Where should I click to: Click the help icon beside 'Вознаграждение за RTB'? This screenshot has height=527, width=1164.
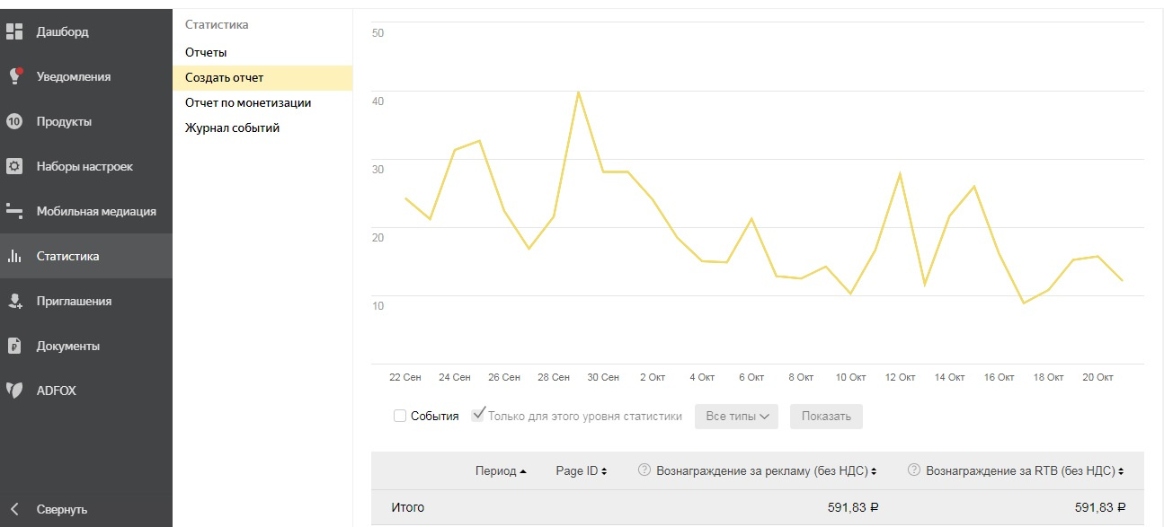click(x=913, y=470)
